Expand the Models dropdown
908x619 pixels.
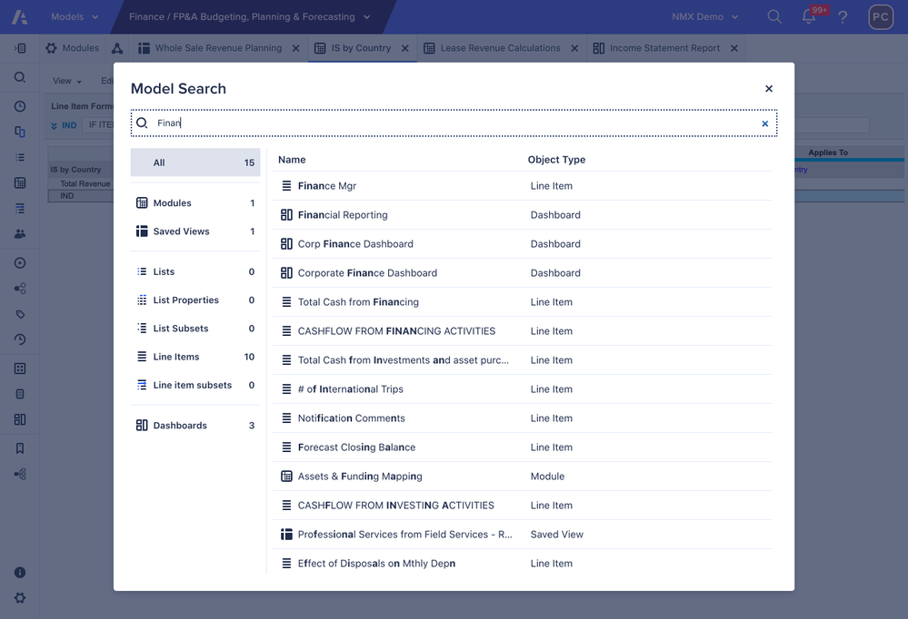(75, 16)
